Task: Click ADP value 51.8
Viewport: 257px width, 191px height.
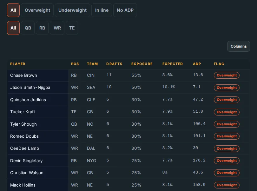Action: point(198,111)
